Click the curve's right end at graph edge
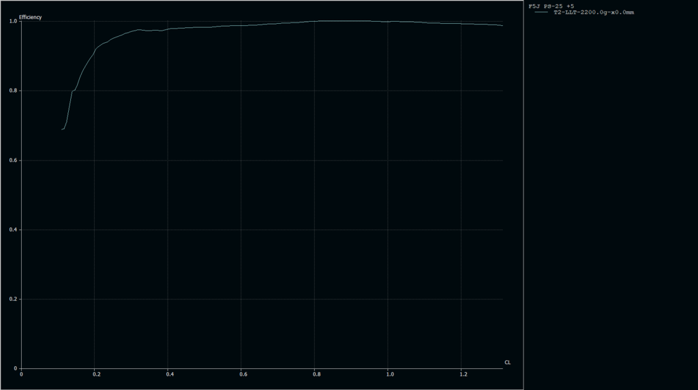 502,25
